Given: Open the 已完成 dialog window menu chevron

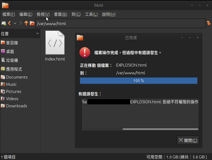Looking at the screenshot, I should point(182,38).
